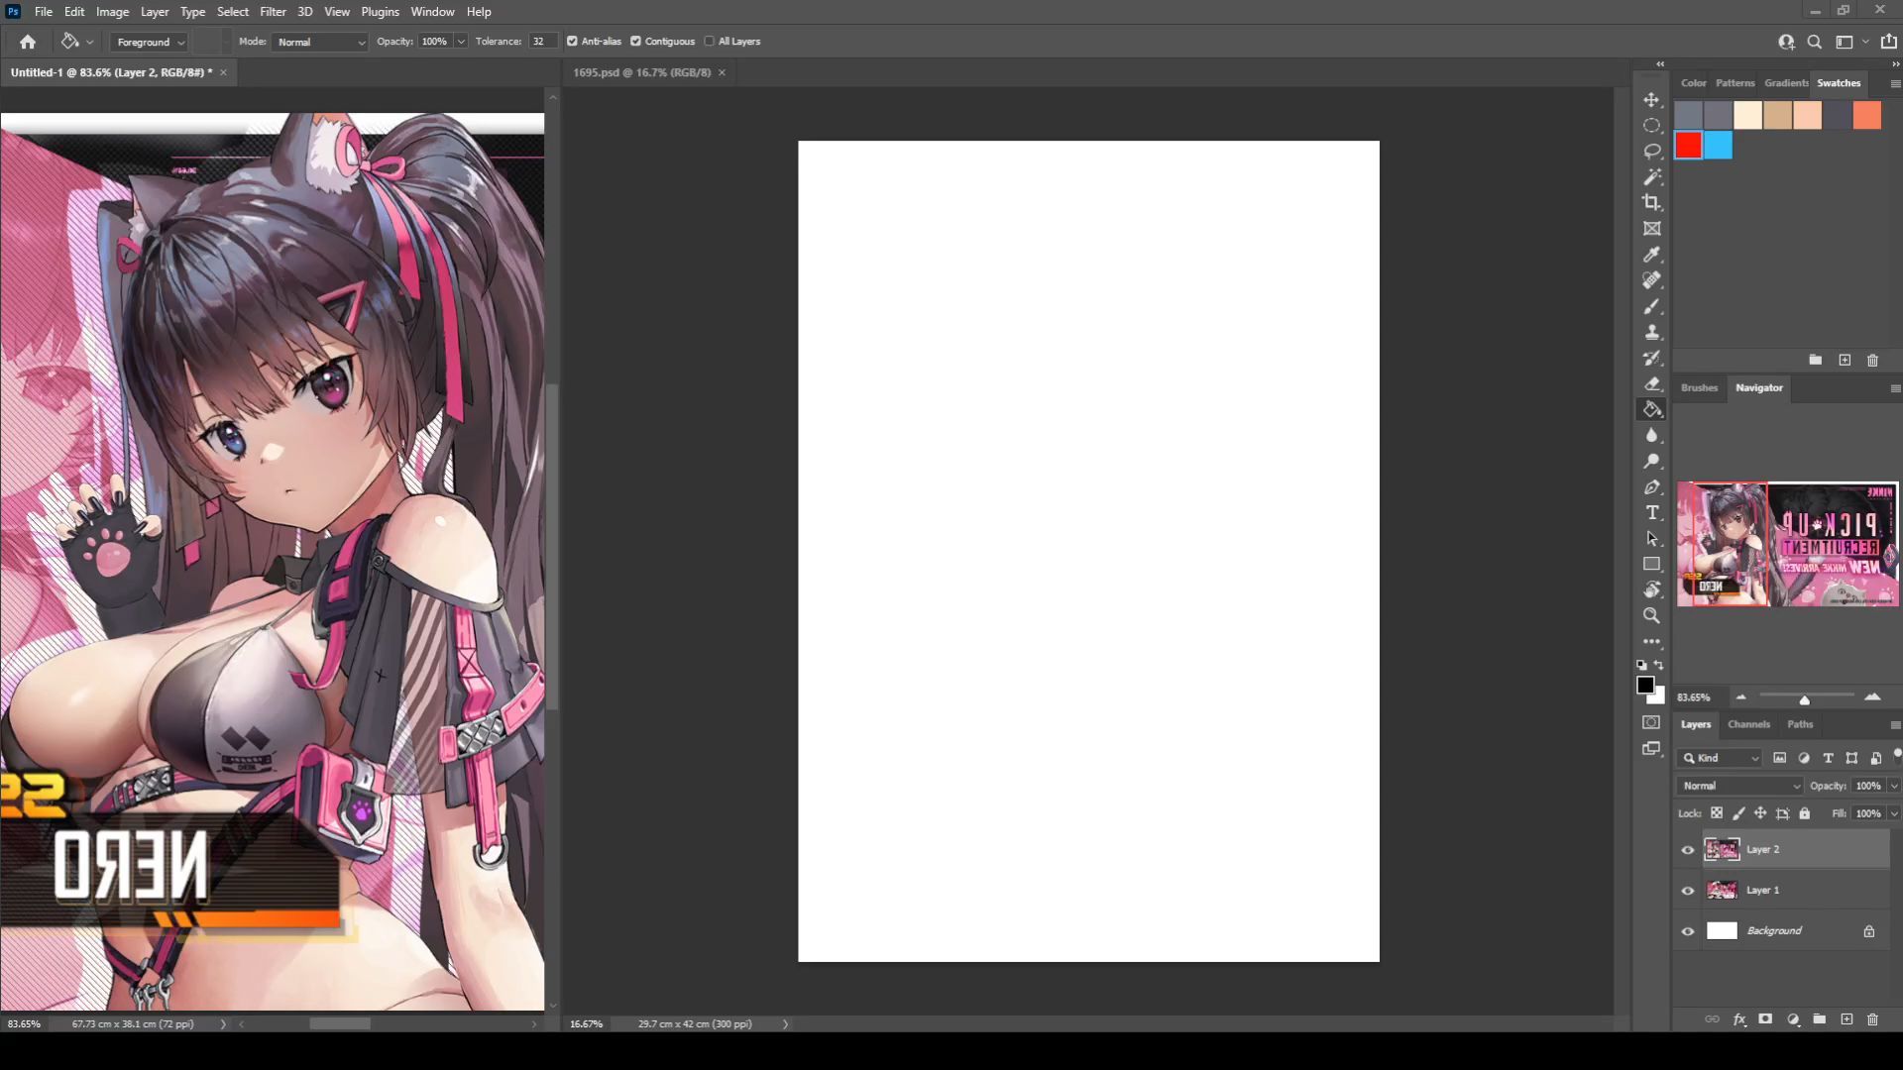Select the Elliptical Marquee tool
Screen dimensions: 1903x1070
pyautogui.click(x=1651, y=126)
